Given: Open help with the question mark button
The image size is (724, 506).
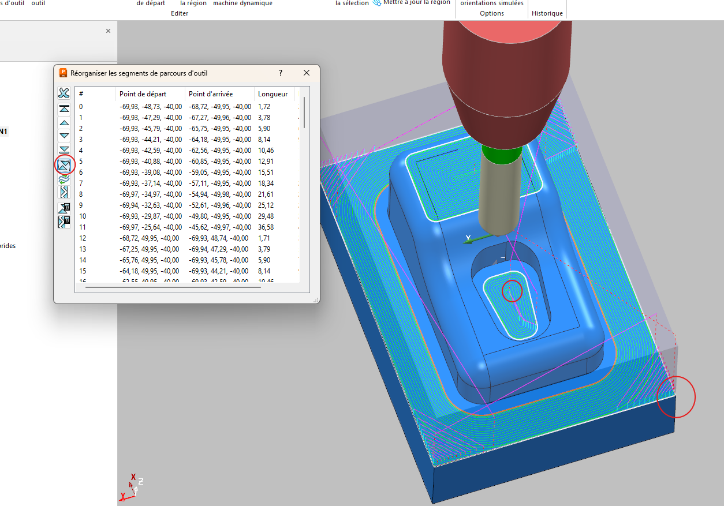Looking at the screenshot, I should coord(281,73).
